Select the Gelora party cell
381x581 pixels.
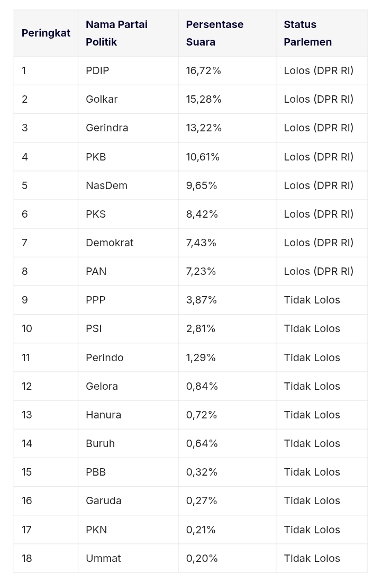[128, 386]
